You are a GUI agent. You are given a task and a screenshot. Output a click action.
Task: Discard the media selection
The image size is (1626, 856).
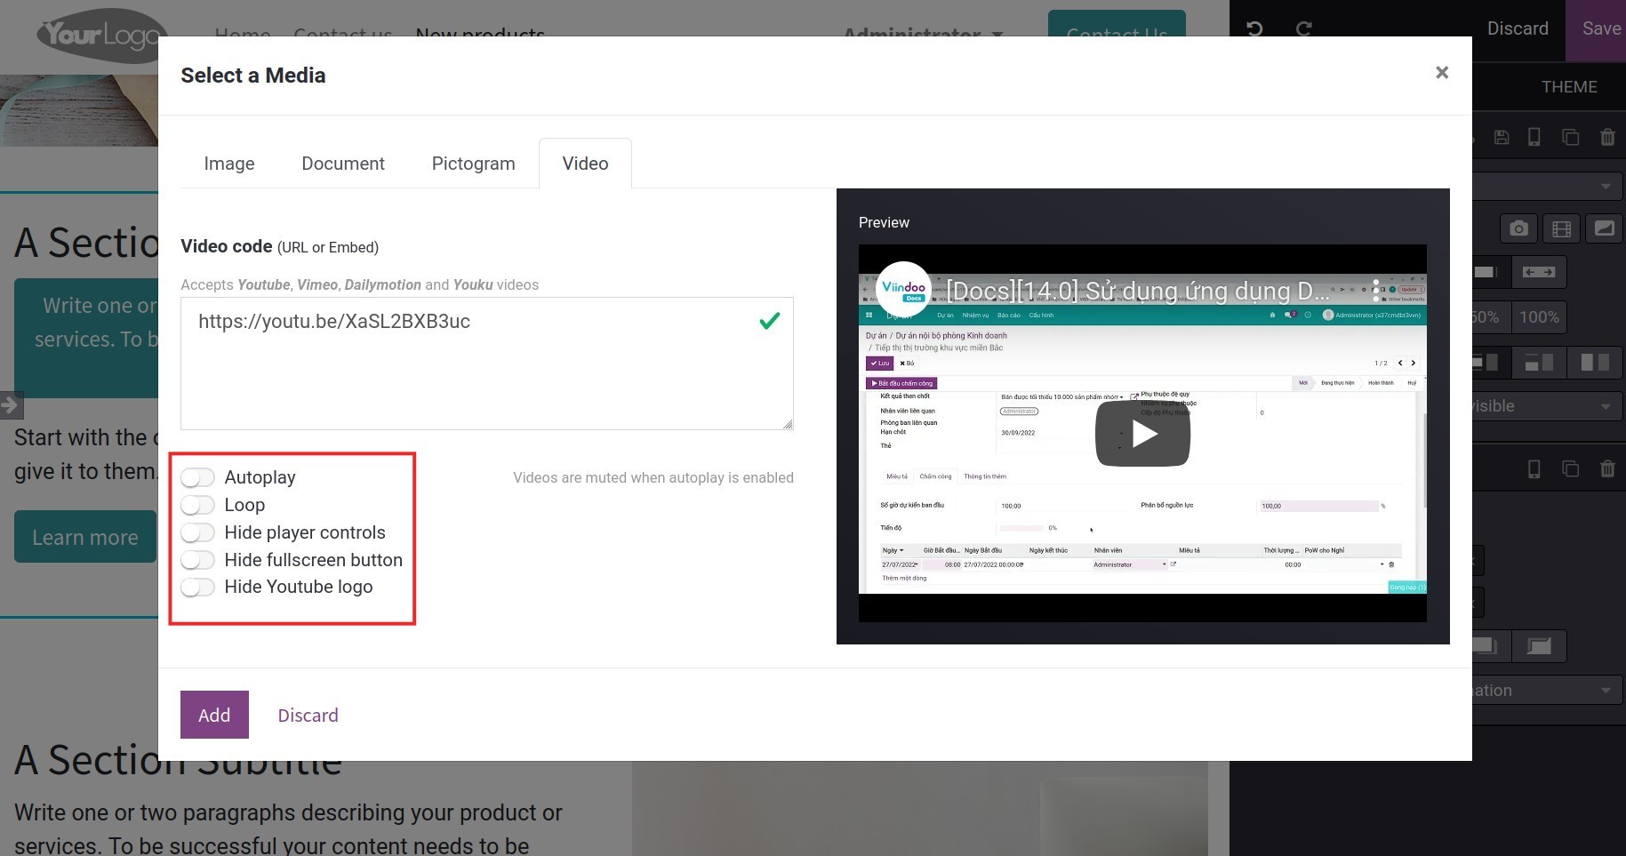point(308,715)
